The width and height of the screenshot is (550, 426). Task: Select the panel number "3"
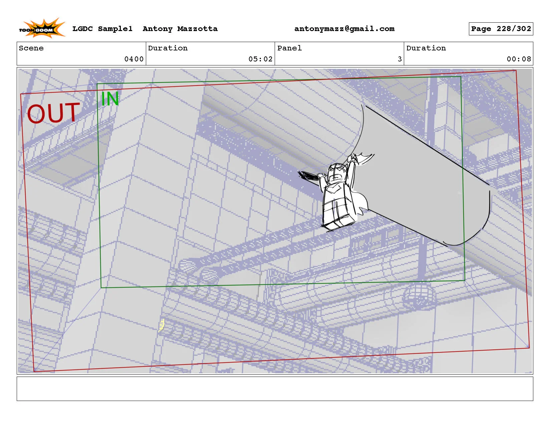400,59
